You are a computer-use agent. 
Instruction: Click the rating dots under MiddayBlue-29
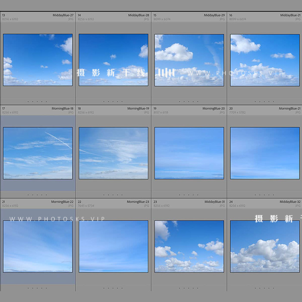[189, 101]
